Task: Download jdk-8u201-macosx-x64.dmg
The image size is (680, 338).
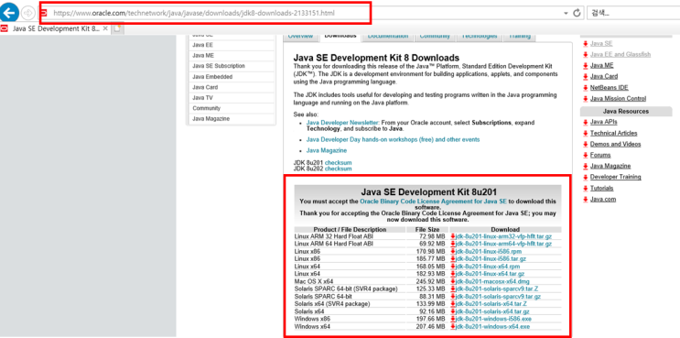Action: click(492, 281)
